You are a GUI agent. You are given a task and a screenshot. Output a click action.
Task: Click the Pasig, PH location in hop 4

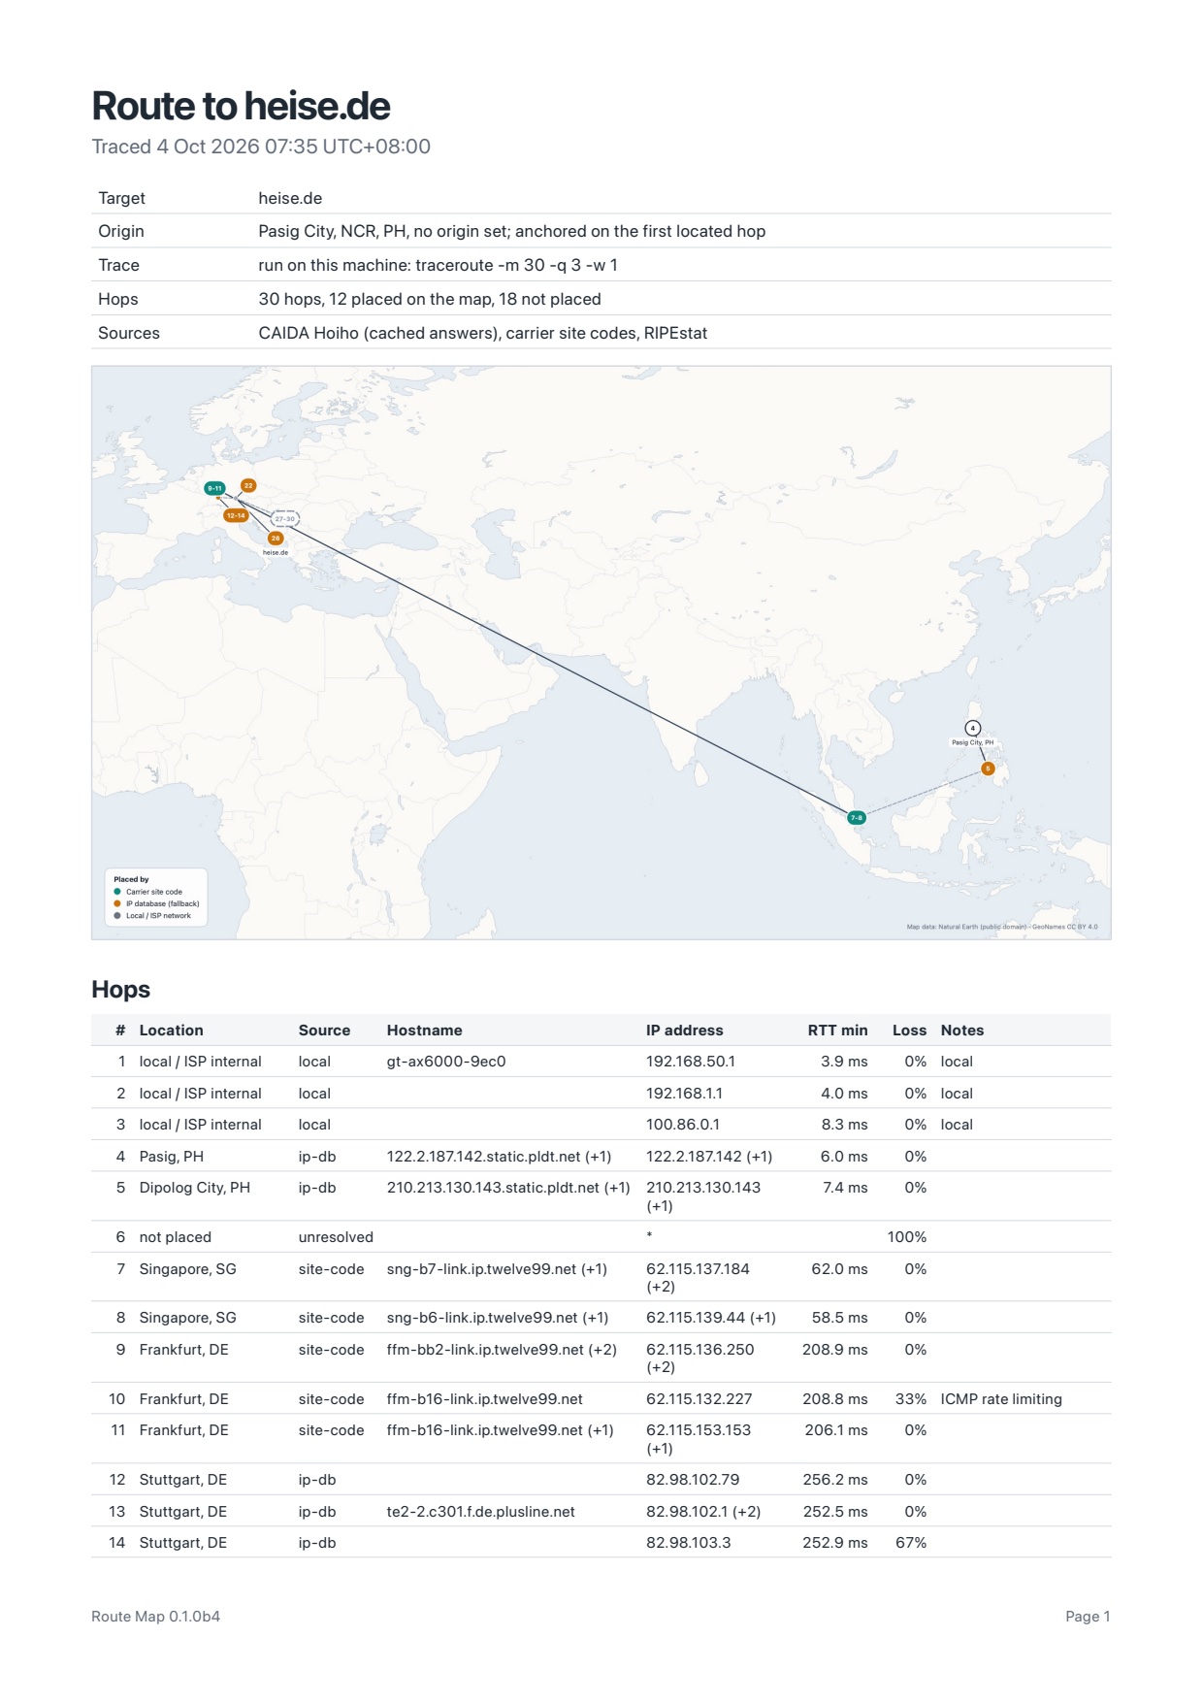[x=171, y=1157]
